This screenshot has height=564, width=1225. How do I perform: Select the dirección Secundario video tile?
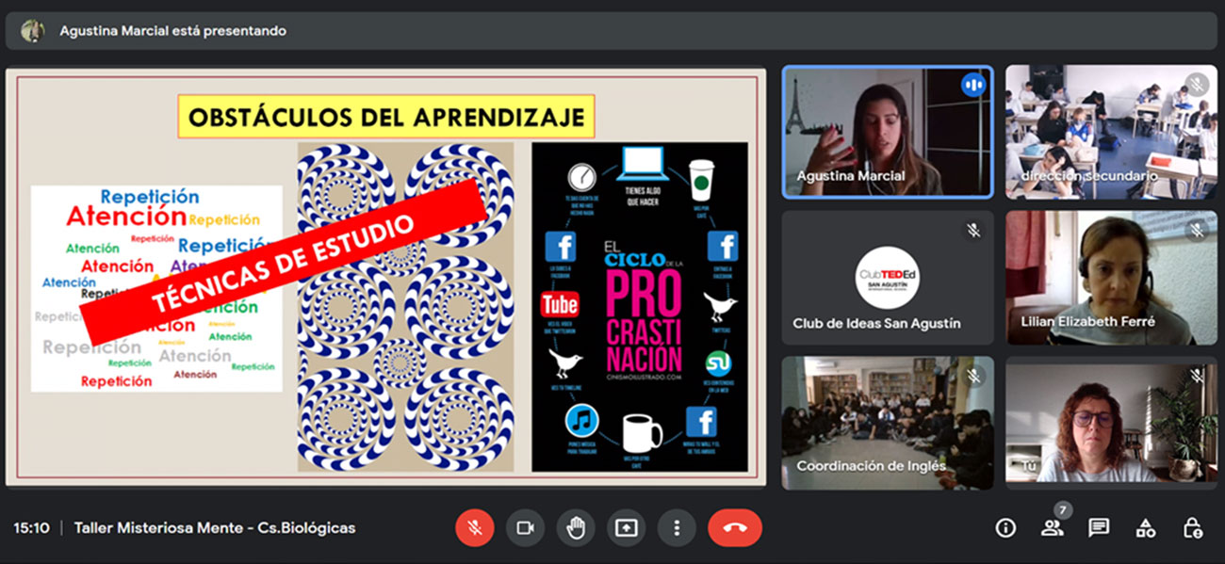(x=1111, y=132)
